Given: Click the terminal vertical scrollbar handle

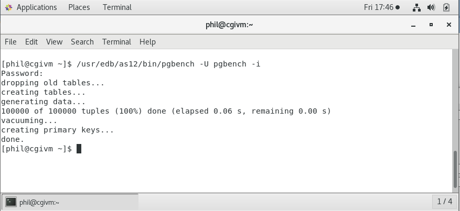Looking at the screenshot, I should pos(455,169).
